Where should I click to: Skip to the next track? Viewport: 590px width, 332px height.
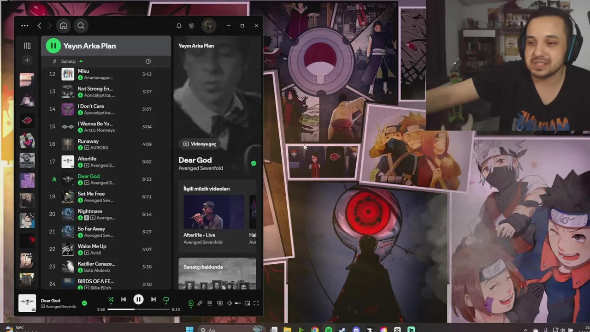click(153, 299)
